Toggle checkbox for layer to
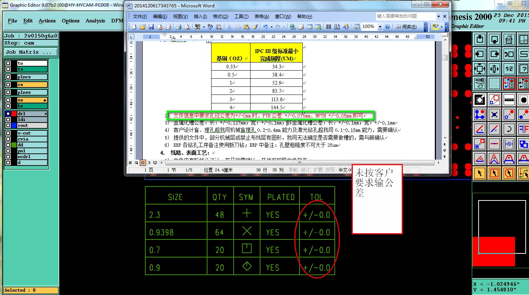This screenshot has height=295, width=529. click(8, 64)
